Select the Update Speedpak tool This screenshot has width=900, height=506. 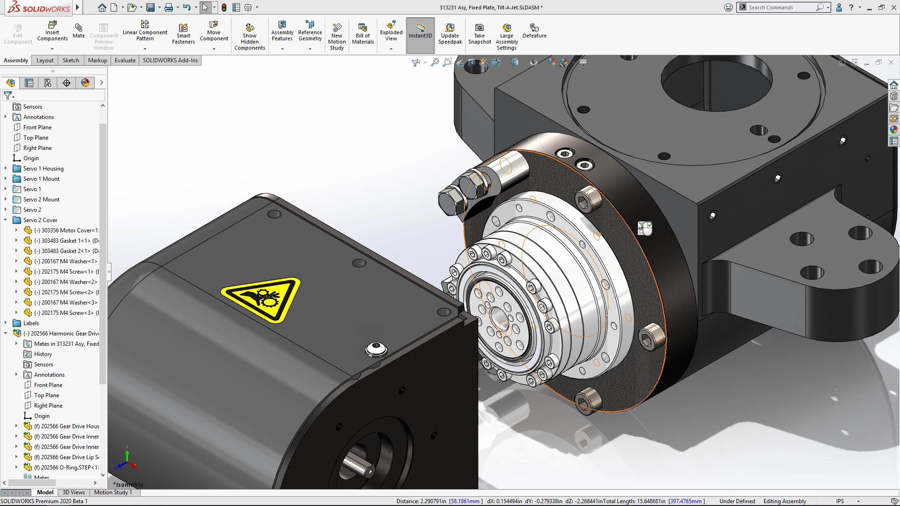(450, 35)
